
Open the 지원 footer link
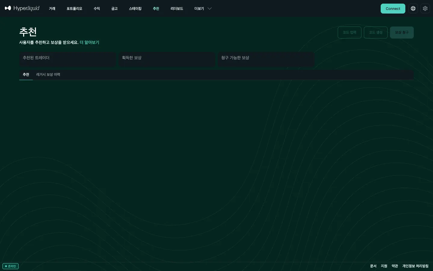384,266
